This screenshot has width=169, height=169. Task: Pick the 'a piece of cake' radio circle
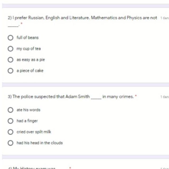(x=11, y=71)
